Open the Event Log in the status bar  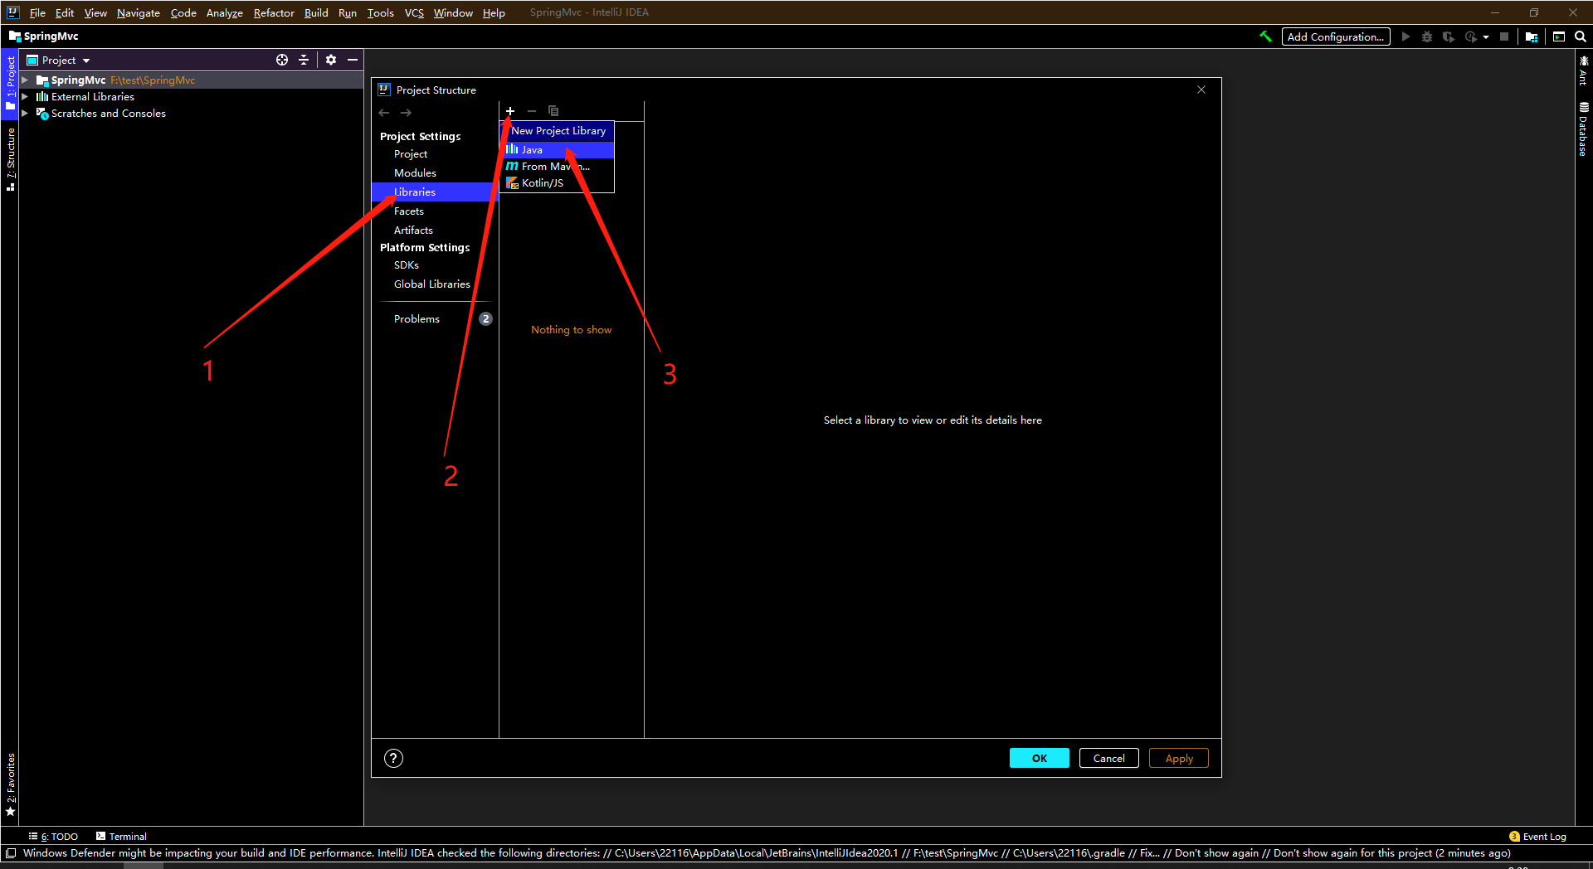[x=1539, y=836]
